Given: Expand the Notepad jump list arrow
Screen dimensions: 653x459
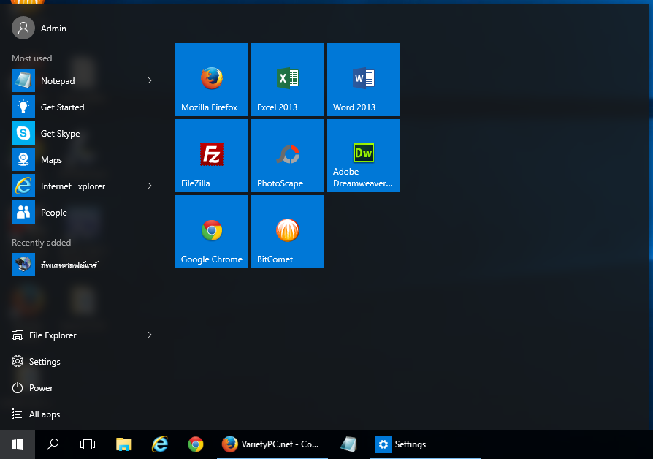Looking at the screenshot, I should click(150, 80).
